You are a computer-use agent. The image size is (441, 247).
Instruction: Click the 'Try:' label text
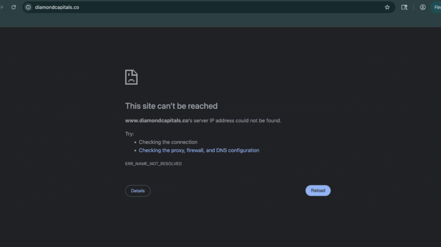pos(130,134)
